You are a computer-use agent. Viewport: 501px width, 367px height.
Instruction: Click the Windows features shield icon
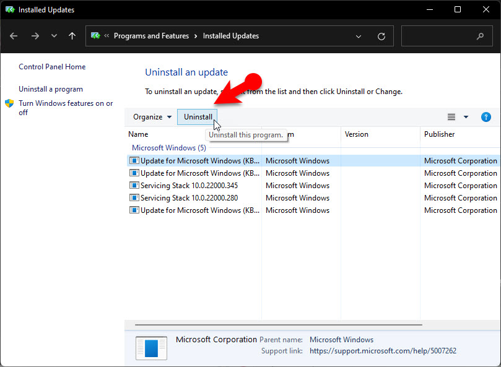click(x=9, y=103)
